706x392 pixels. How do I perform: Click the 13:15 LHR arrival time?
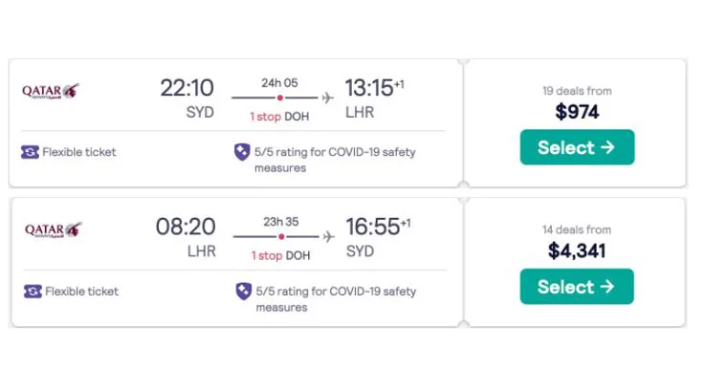(369, 88)
